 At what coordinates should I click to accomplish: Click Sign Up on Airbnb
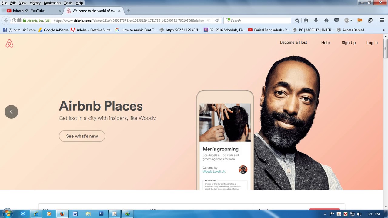coord(349,43)
